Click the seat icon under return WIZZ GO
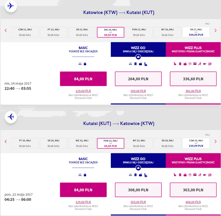 pyautogui.click(x=146, y=175)
